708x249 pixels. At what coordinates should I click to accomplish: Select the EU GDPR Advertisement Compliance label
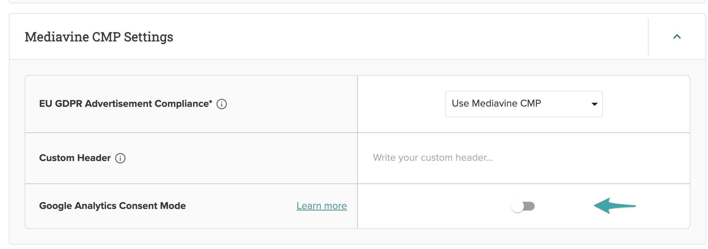126,104
